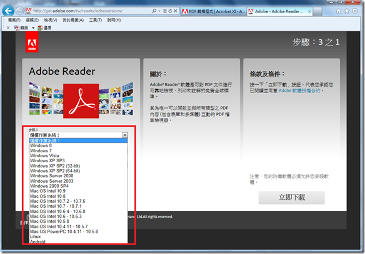Select Windows XP SP2 (64-bit)
This screenshot has height=254, width=365.
coord(79,171)
